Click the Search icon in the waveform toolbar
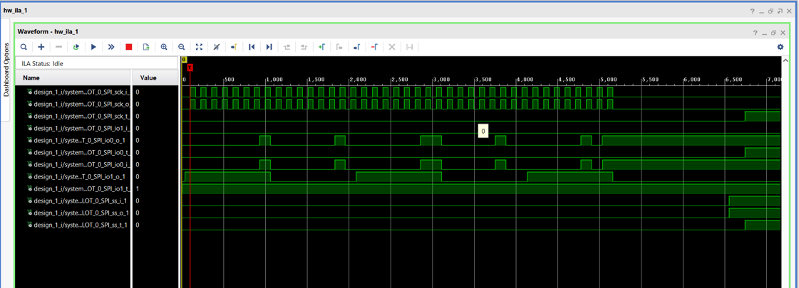 click(24, 47)
